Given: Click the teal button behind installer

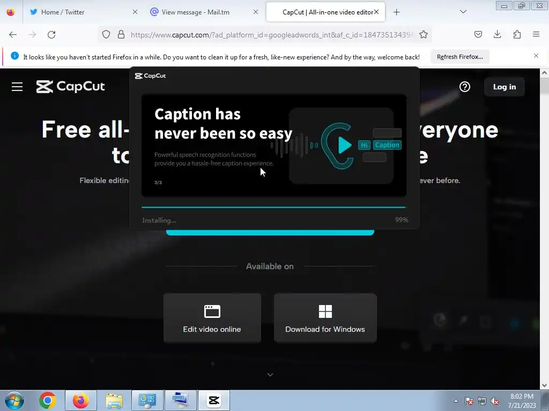Looking at the screenshot, I should coord(270,232).
